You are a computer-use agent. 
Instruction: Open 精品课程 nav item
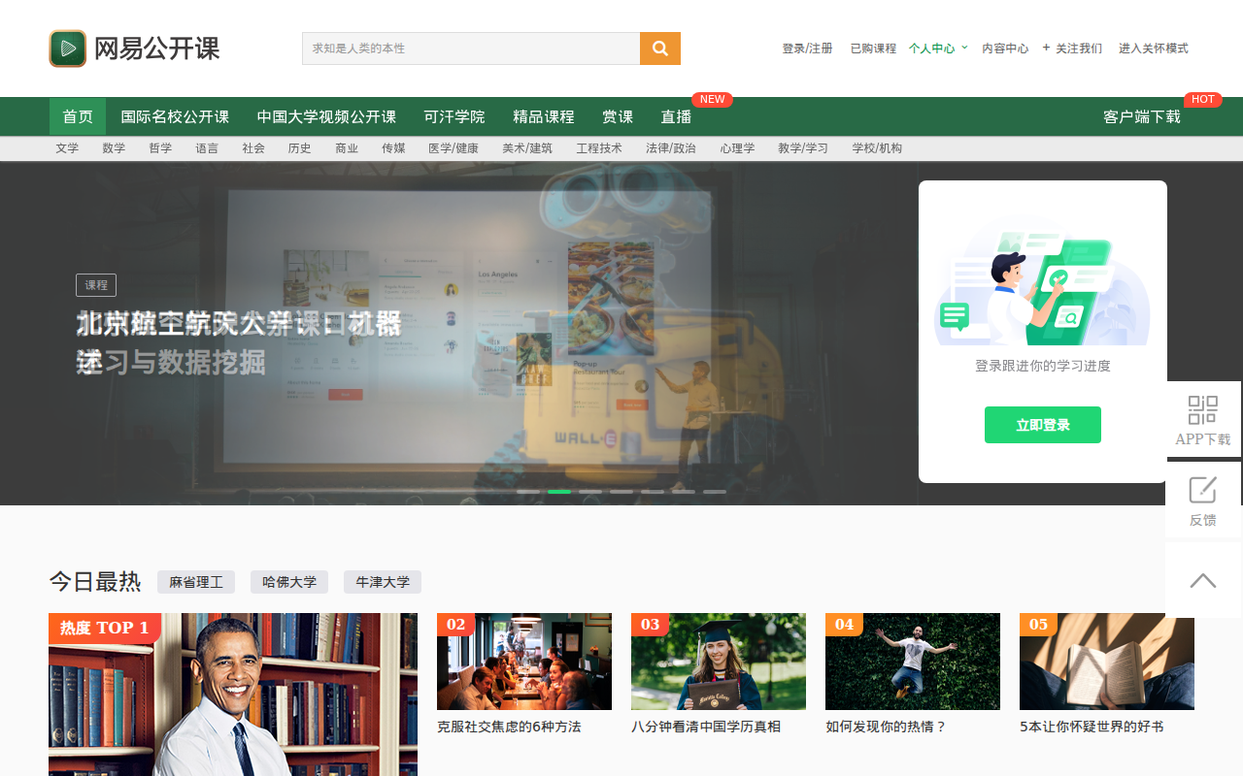[x=544, y=116]
